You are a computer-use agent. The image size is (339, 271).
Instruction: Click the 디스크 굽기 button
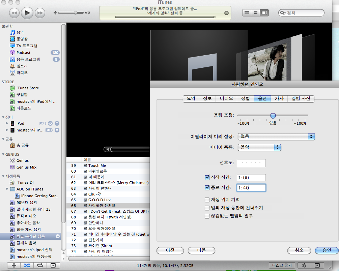pos(282,265)
